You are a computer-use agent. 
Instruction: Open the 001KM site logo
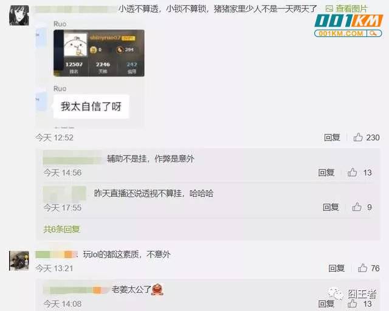pyautogui.click(x=348, y=26)
